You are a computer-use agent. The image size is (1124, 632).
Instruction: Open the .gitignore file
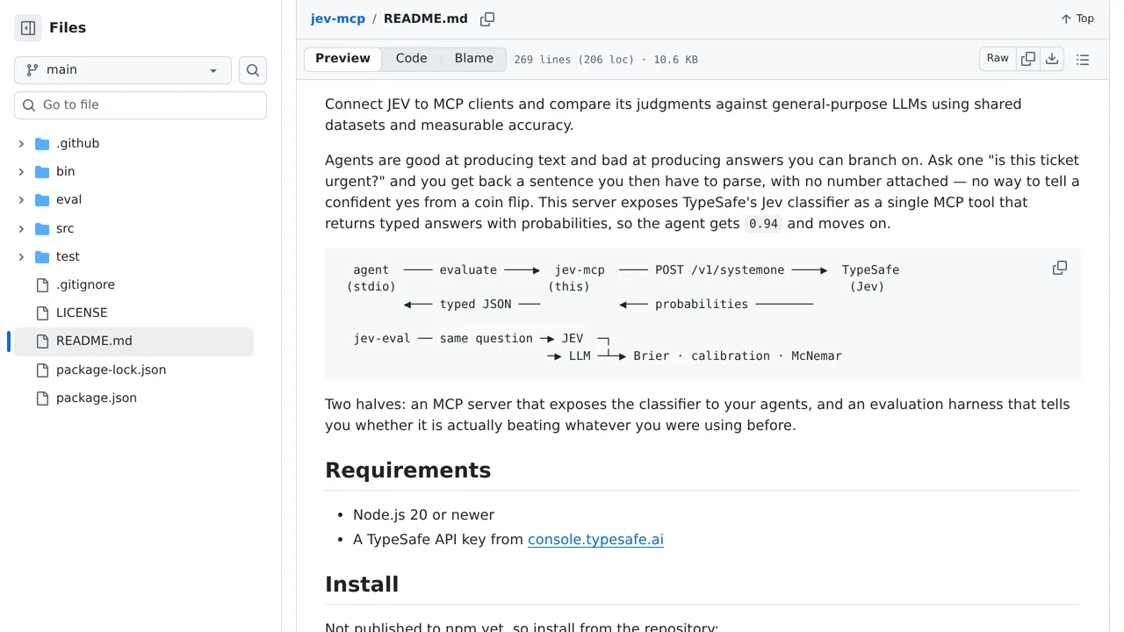[85, 285]
